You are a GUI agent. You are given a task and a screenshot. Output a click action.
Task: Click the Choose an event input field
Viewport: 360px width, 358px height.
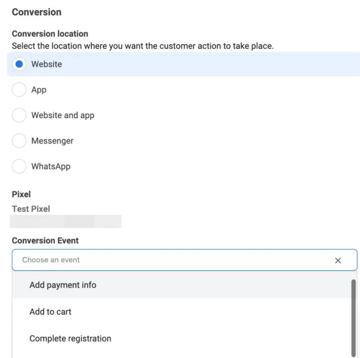(173, 260)
